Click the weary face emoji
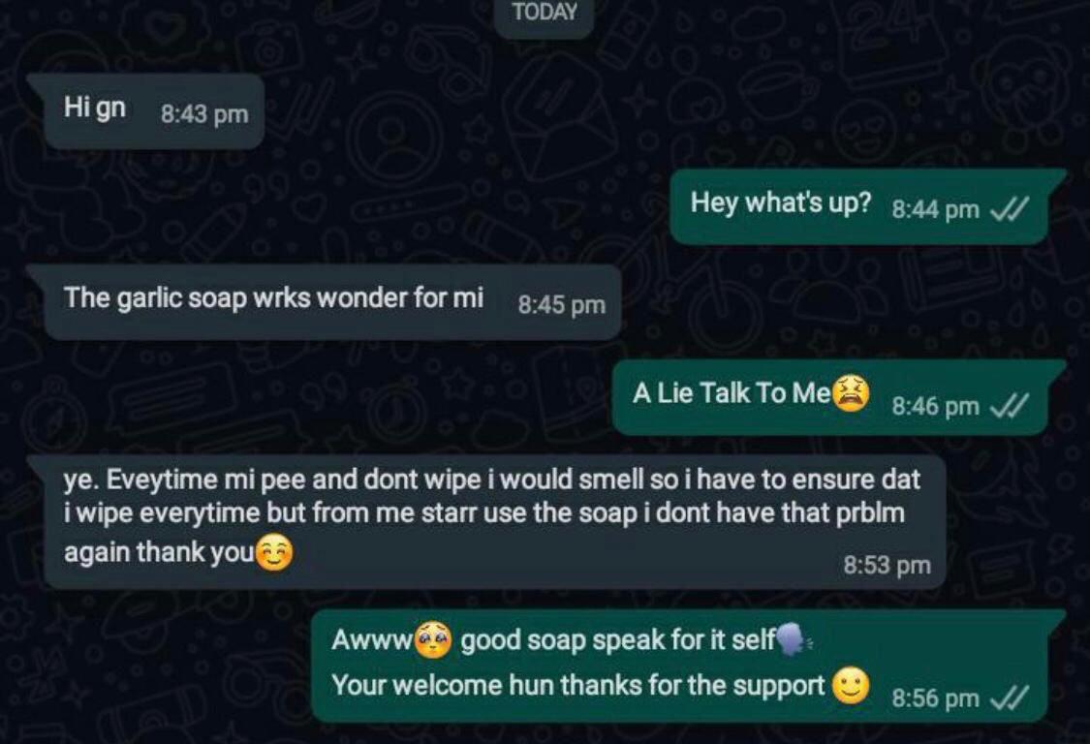Viewport: 1090px width, 744px height. pos(851,393)
